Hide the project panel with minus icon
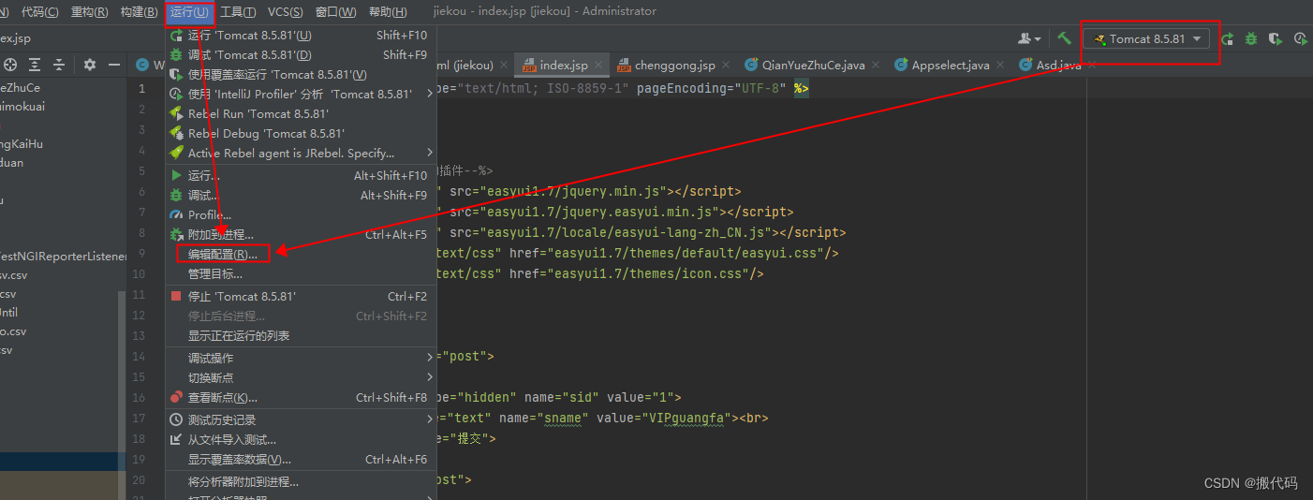The image size is (1313, 500). 114,65
